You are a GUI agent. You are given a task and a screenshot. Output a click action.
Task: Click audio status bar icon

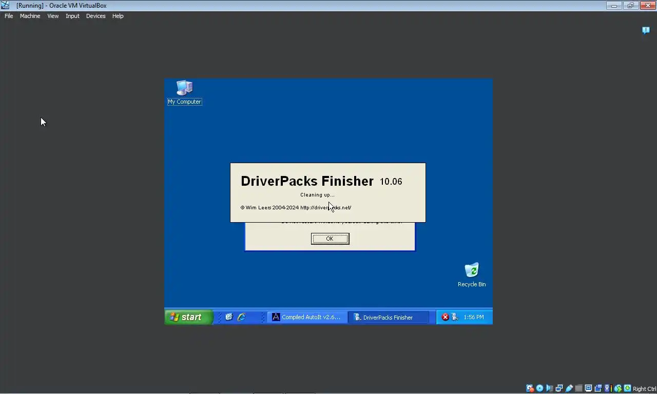(550, 388)
